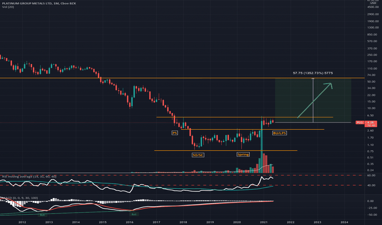Click the 40.00 level on RSI axis

coord(371,185)
